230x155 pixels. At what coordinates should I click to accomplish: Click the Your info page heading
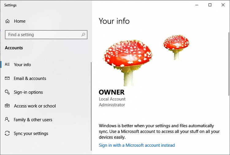tap(114, 21)
